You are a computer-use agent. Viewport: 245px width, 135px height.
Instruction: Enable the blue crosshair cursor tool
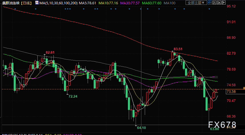210,3
